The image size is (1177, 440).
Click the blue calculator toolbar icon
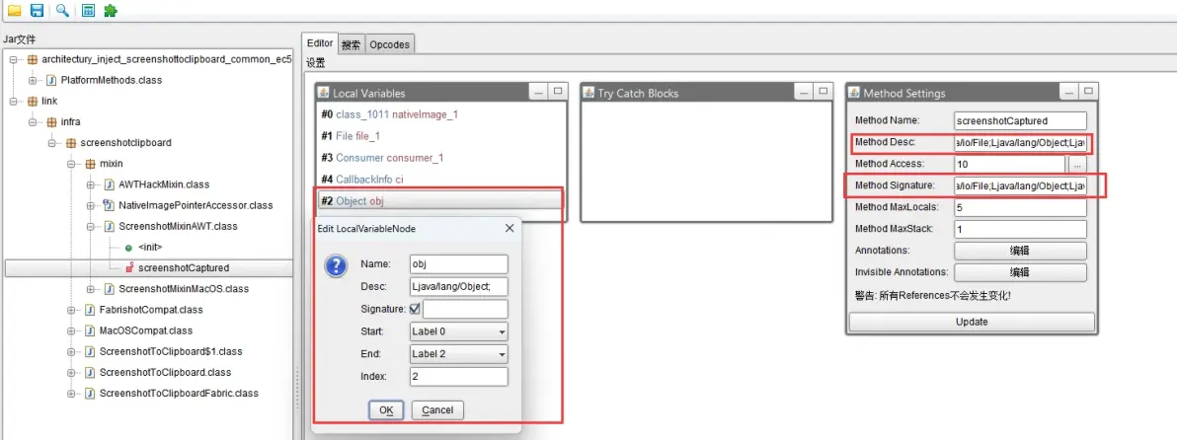pyautogui.click(x=89, y=11)
